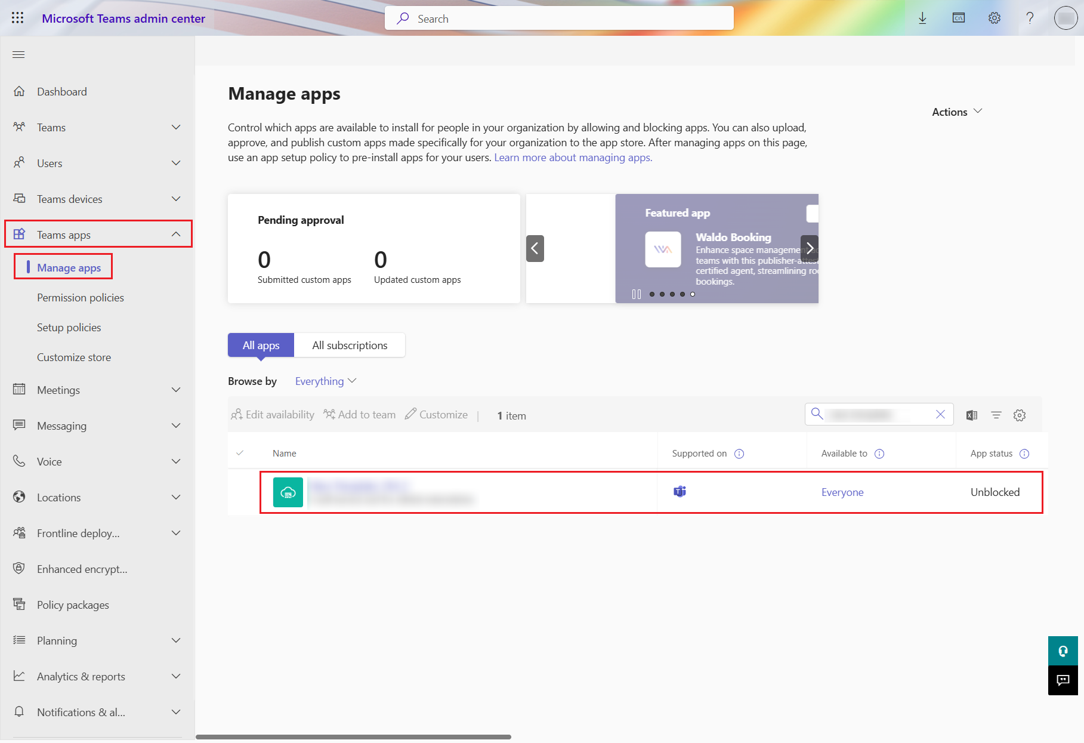Switch to the All subscriptions tab
1084x743 pixels.
point(350,345)
